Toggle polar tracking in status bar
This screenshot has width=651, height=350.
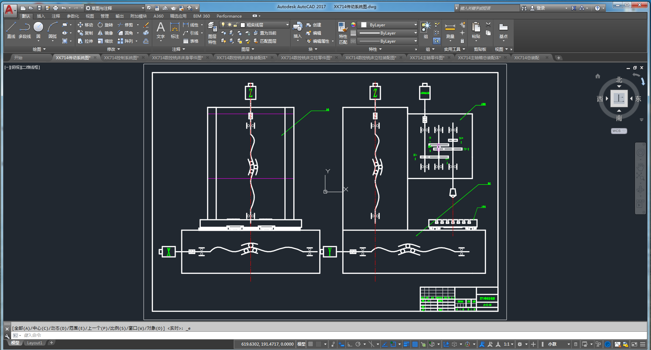[x=358, y=344]
